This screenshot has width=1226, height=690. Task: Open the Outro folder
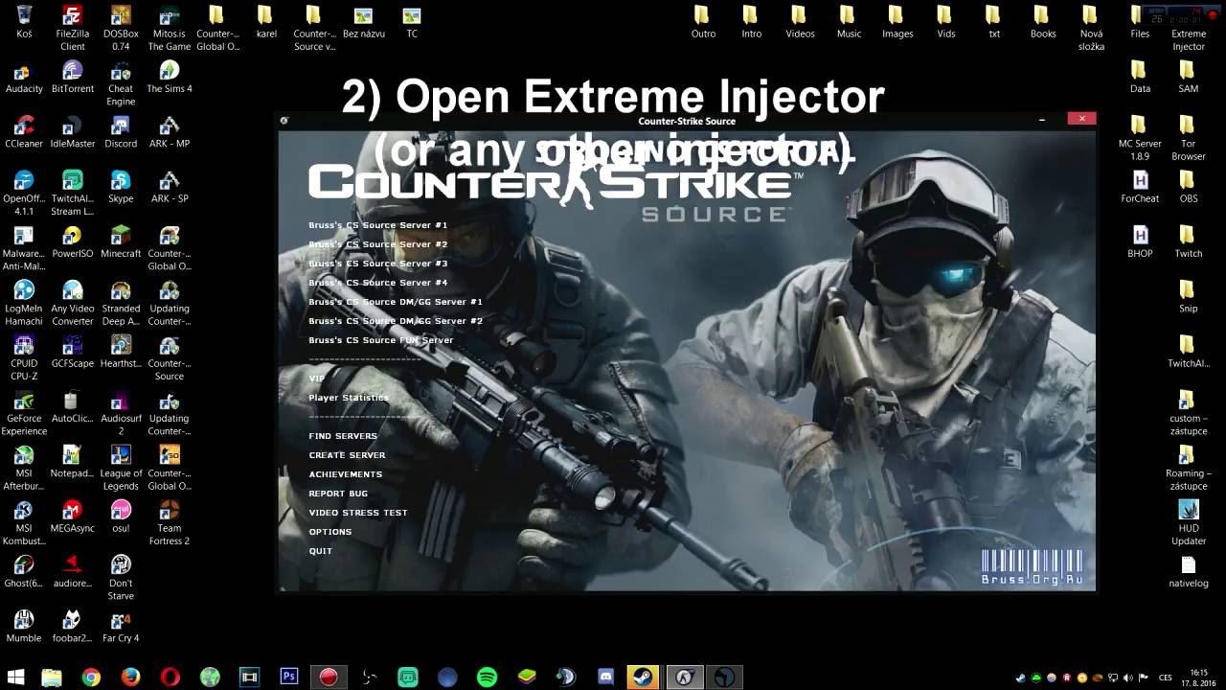[x=703, y=22]
